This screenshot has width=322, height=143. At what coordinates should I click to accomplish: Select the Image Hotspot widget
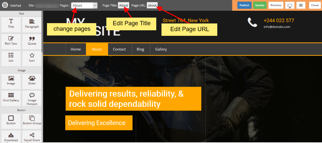tap(32, 99)
